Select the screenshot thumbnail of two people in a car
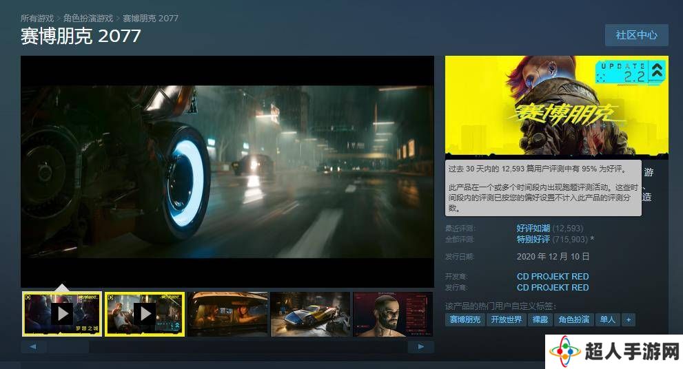 point(228,314)
